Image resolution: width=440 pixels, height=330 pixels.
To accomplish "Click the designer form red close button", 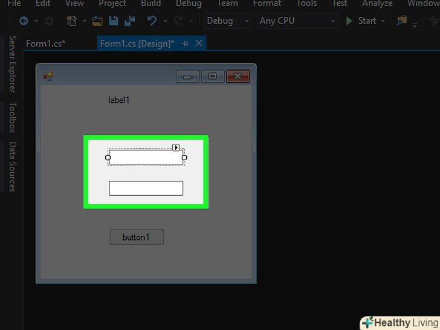I will 238,76.
